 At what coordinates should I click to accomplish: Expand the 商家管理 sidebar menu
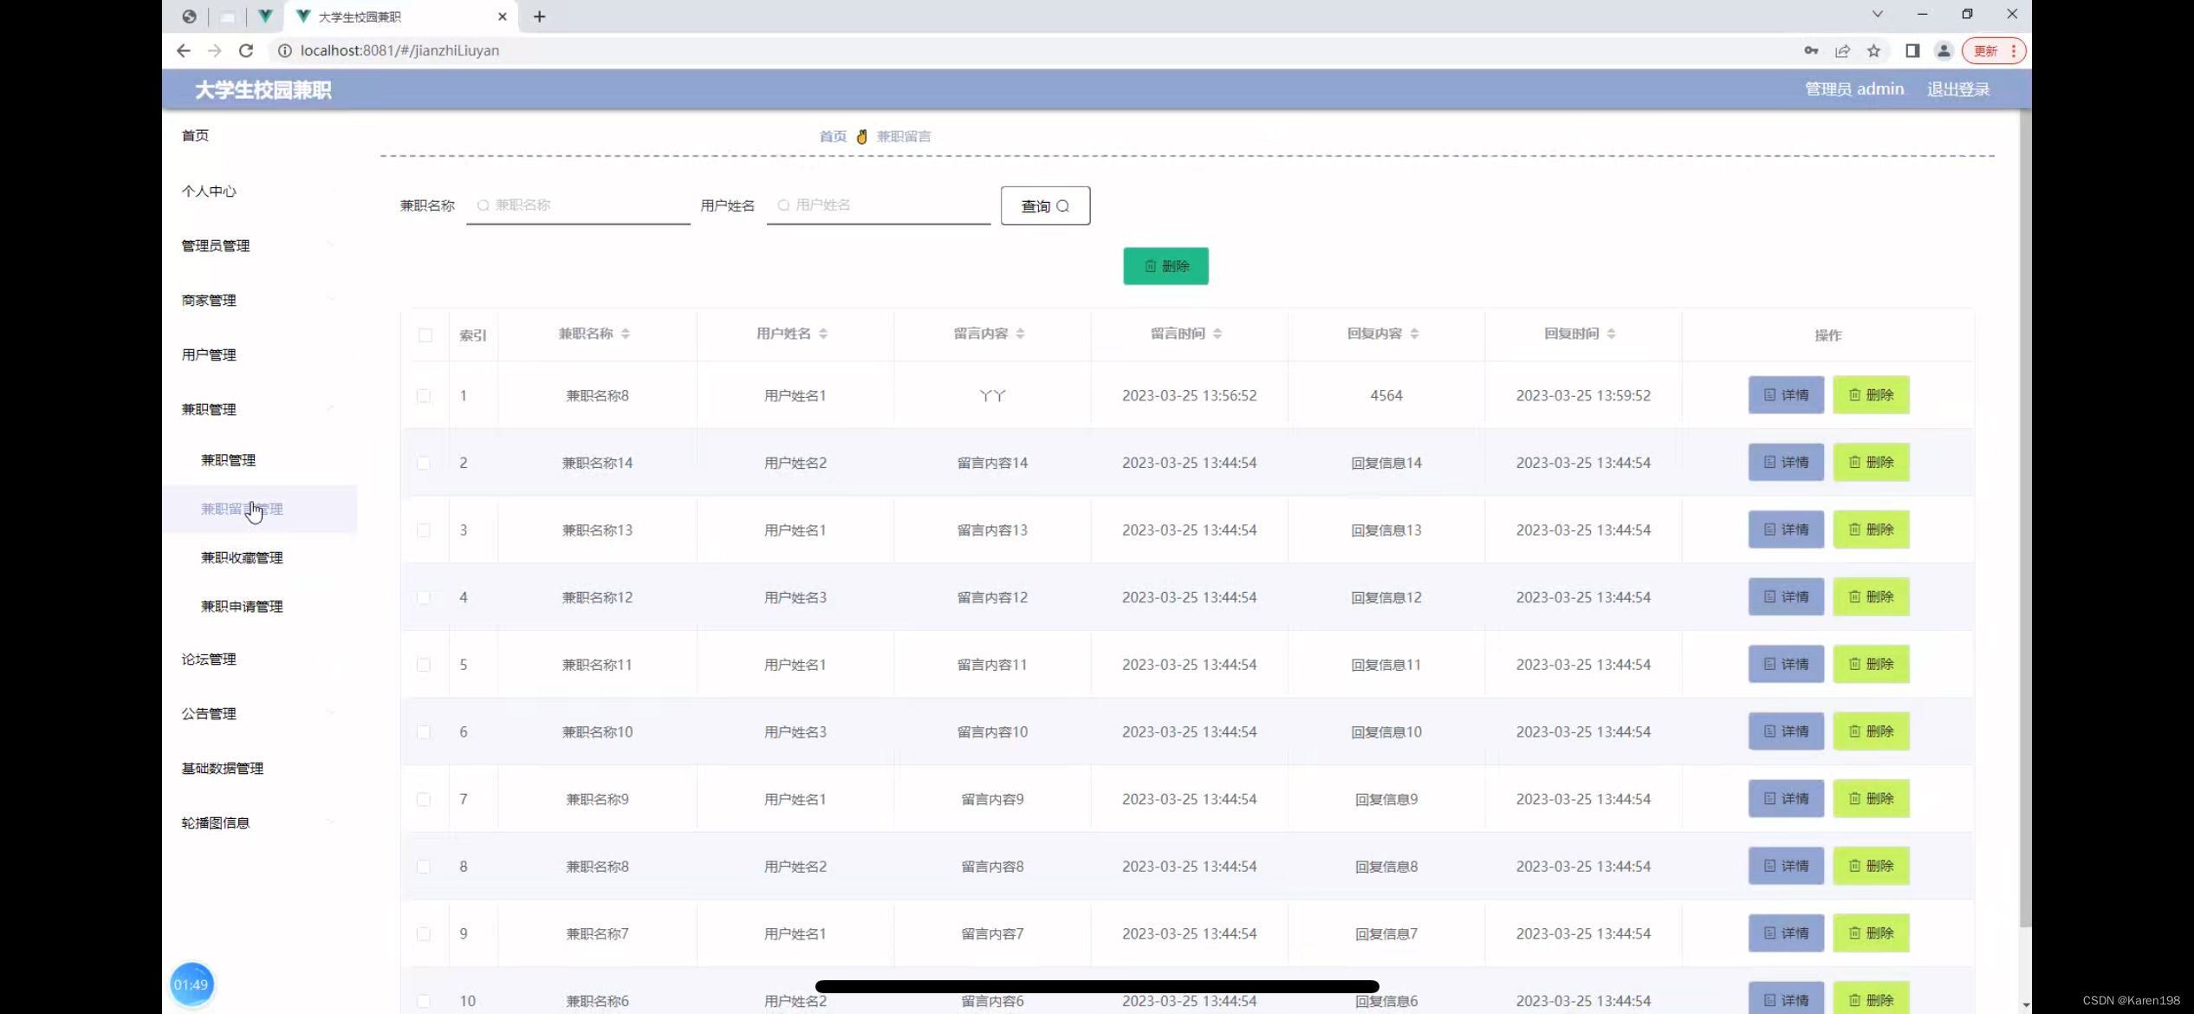[x=259, y=301]
